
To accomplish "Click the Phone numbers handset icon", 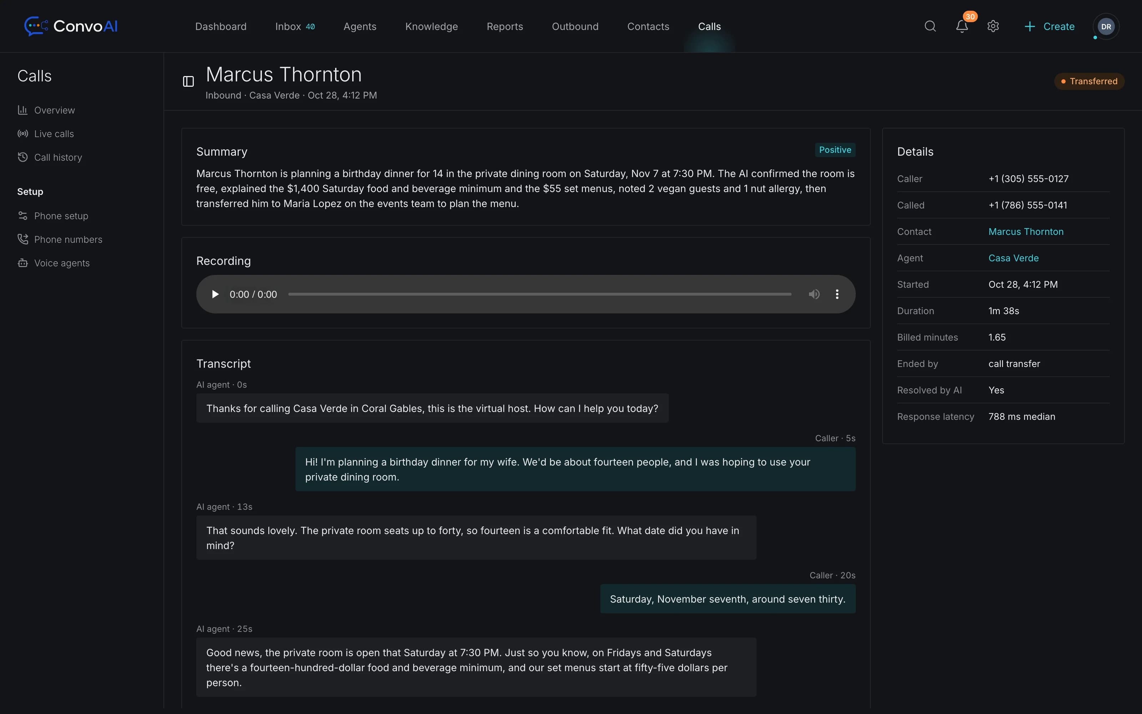I will [x=22, y=240].
